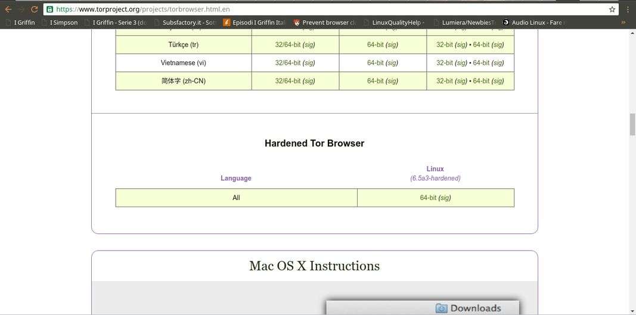Expand the bookmarks overflow chevron
Screen dimensions: 636x315
click(x=623, y=23)
